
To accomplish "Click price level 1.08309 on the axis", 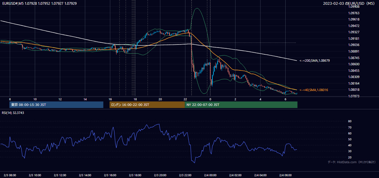I will (353, 77).
